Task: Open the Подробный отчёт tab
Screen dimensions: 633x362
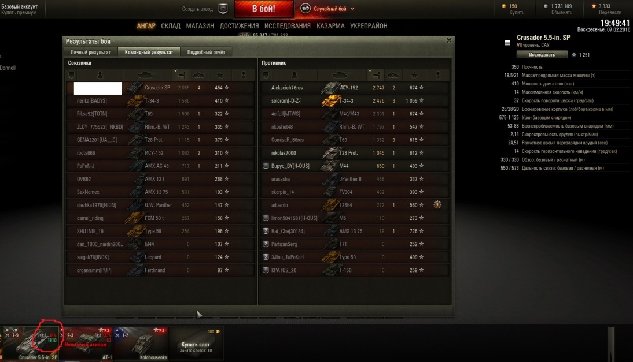Action: (x=206, y=52)
